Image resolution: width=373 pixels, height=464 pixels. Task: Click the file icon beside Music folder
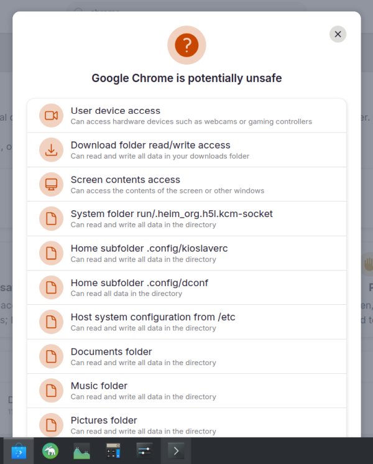[x=51, y=391]
